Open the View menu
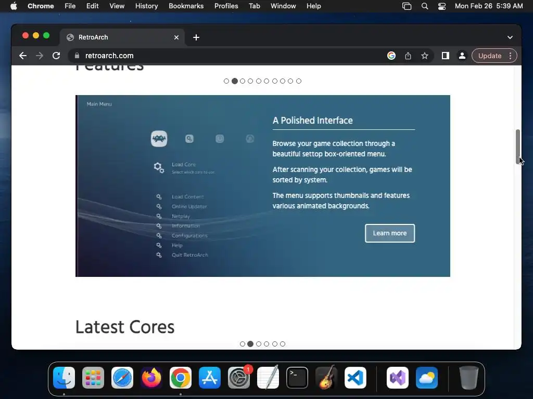The image size is (533, 399). pyautogui.click(x=117, y=6)
